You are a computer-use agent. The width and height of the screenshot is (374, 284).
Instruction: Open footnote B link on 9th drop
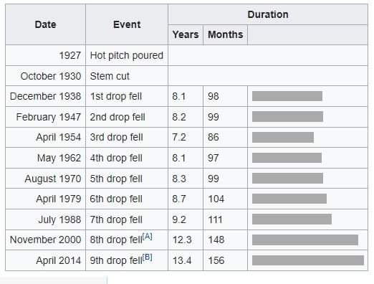[x=147, y=257]
